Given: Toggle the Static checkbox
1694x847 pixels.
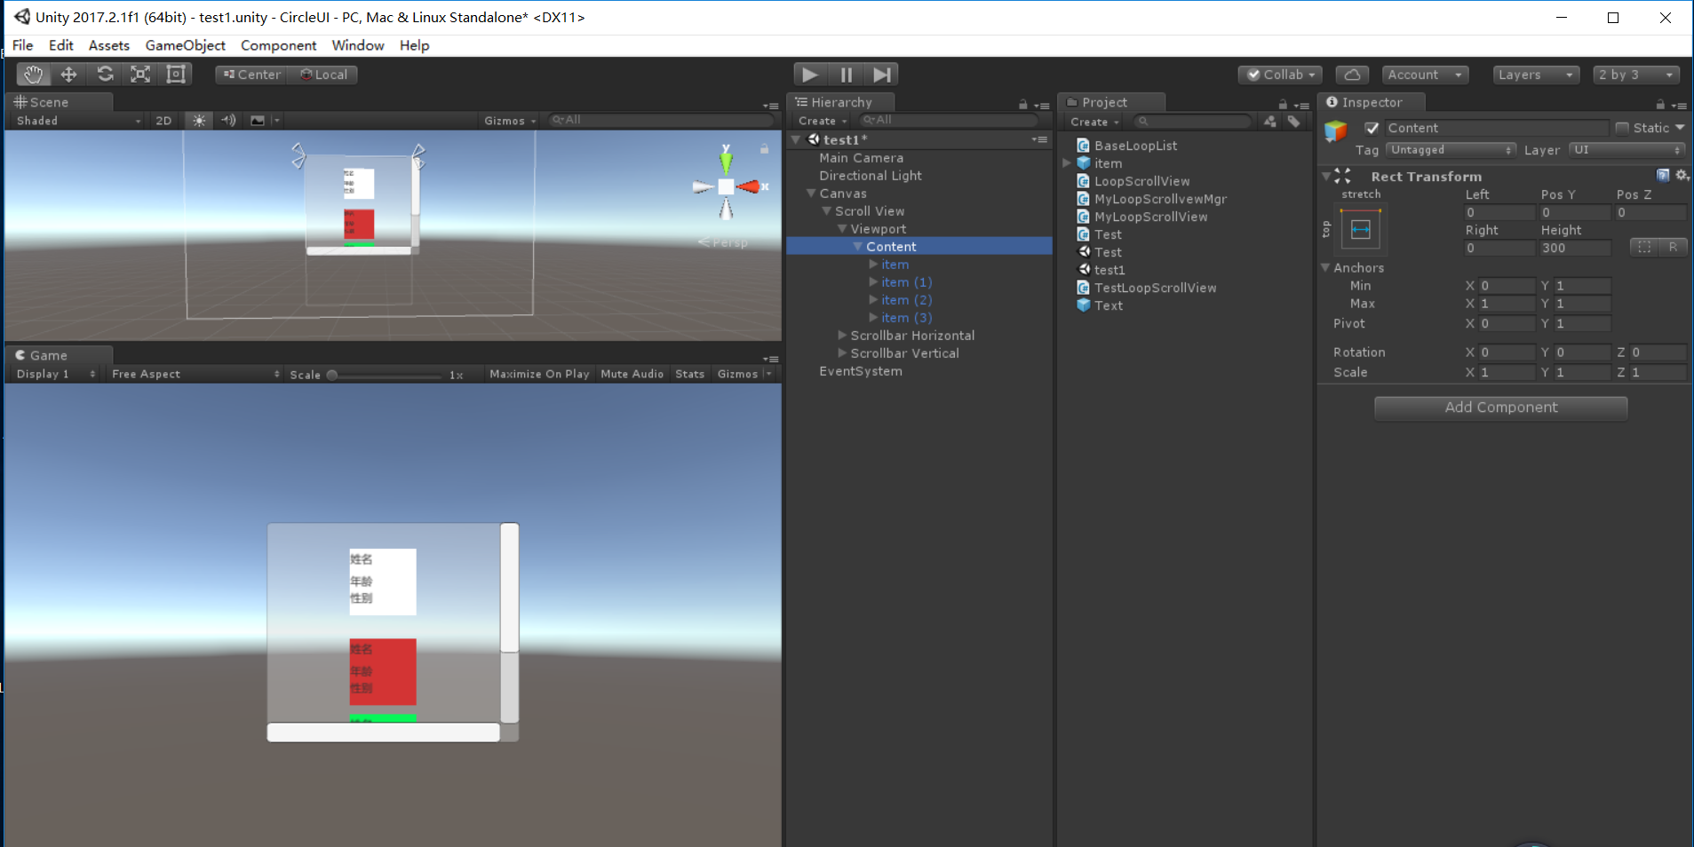Looking at the screenshot, I should click(1622, 128).
